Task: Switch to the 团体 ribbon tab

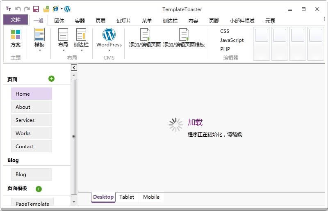Action: point(59,21)
